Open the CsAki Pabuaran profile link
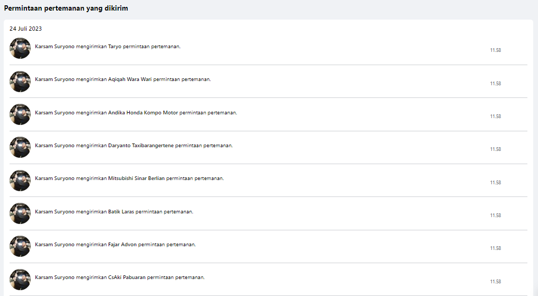The width and height of the screenshot is (538, 296). click(x=127, y=277)
